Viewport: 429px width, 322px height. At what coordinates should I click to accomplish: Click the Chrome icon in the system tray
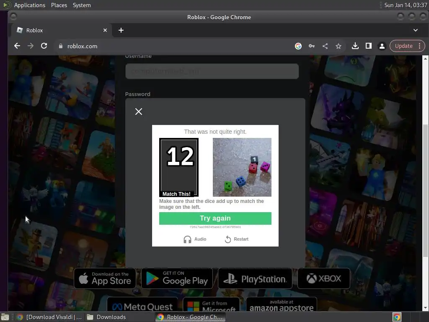click(397, 317)
